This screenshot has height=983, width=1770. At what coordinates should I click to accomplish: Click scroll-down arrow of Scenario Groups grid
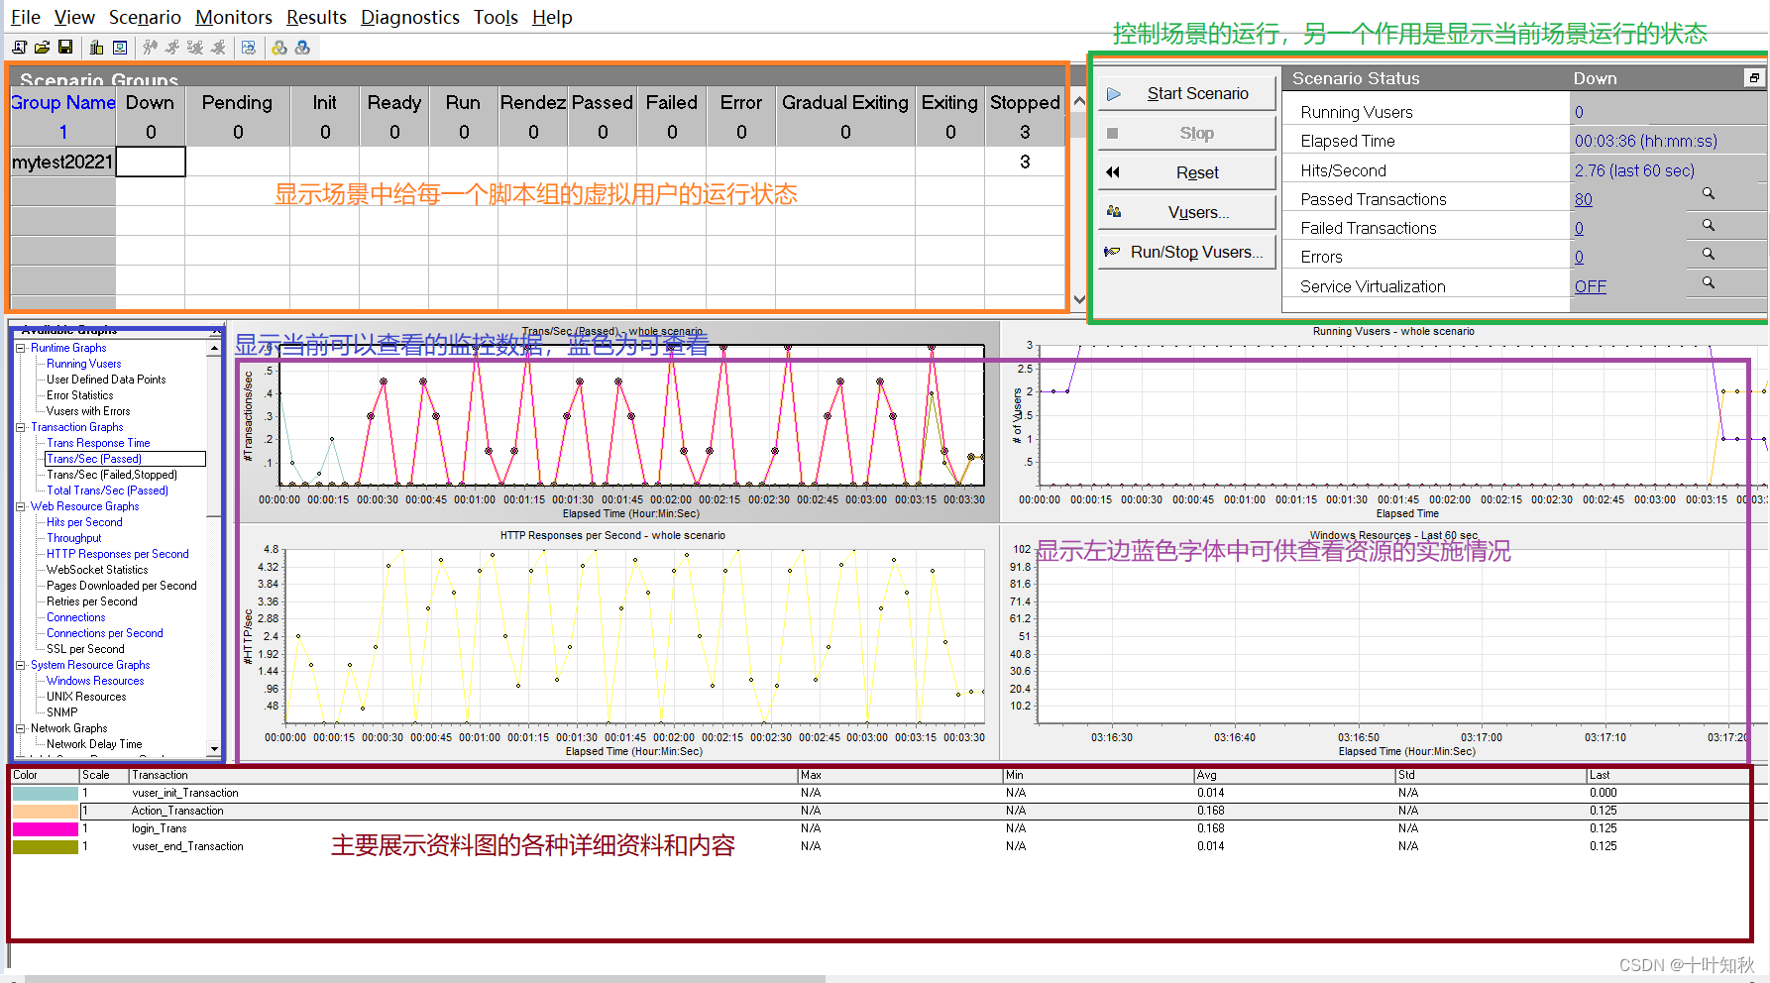point(1079,298)
